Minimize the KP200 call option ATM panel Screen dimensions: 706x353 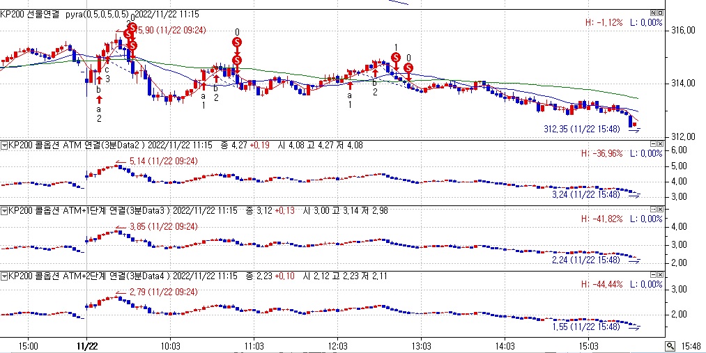click(x=652, y=143)
